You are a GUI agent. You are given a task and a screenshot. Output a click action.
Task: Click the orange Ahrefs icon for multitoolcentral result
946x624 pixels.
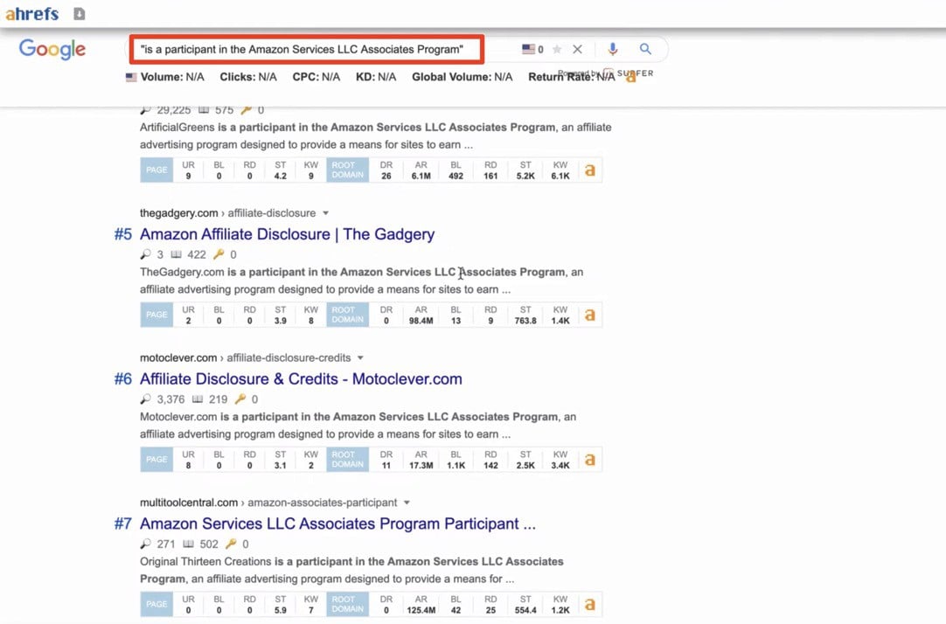click(590, 604)
